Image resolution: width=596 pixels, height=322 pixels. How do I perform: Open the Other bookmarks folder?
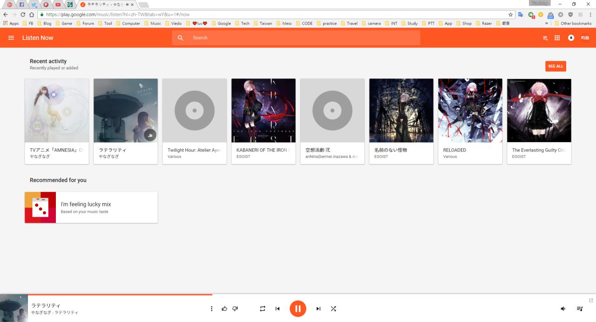point(573,23)
